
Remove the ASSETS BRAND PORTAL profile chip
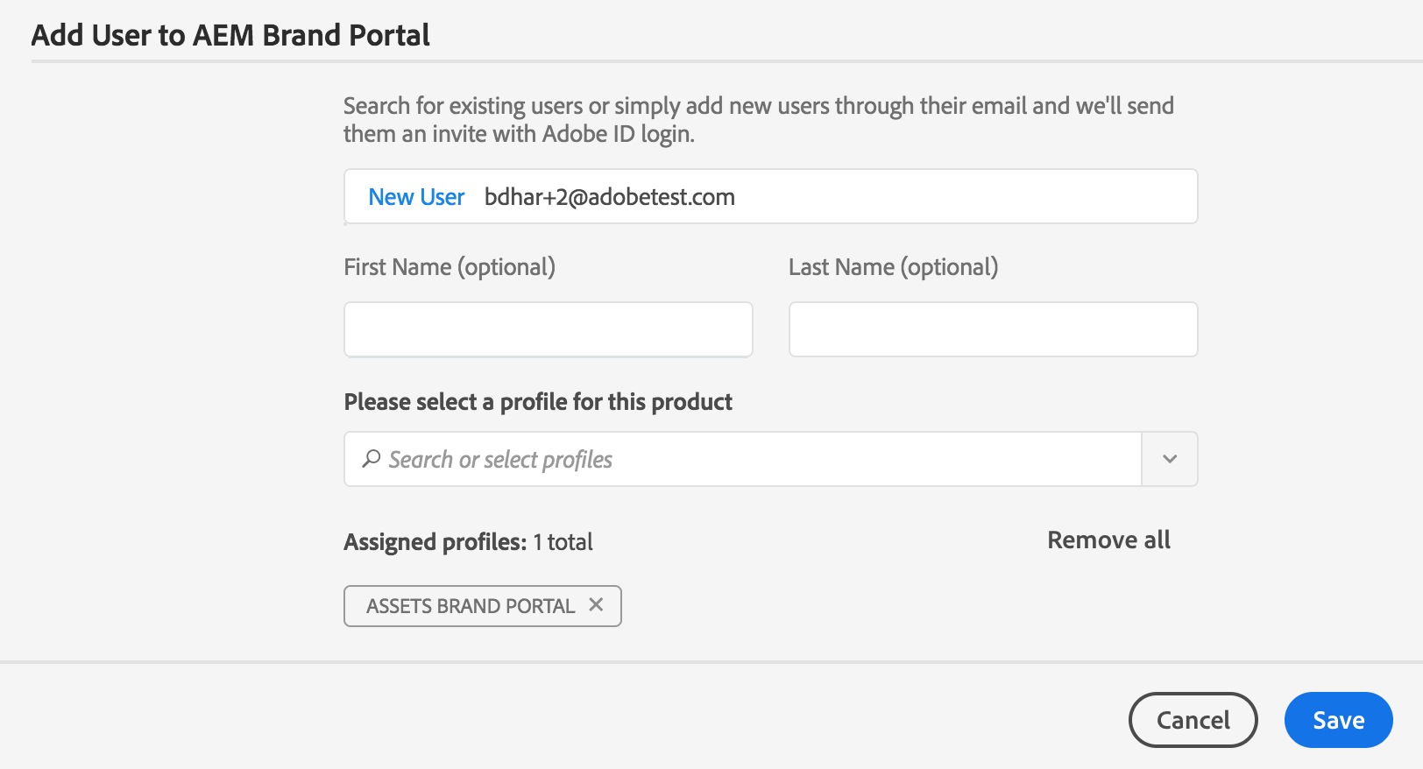pos(596,605)
